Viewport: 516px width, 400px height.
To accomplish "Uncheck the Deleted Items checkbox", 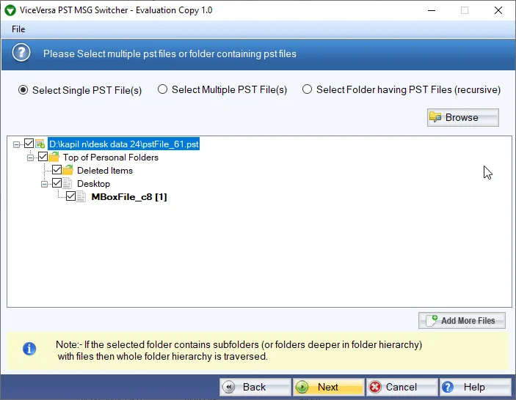I will coord(57,170).
